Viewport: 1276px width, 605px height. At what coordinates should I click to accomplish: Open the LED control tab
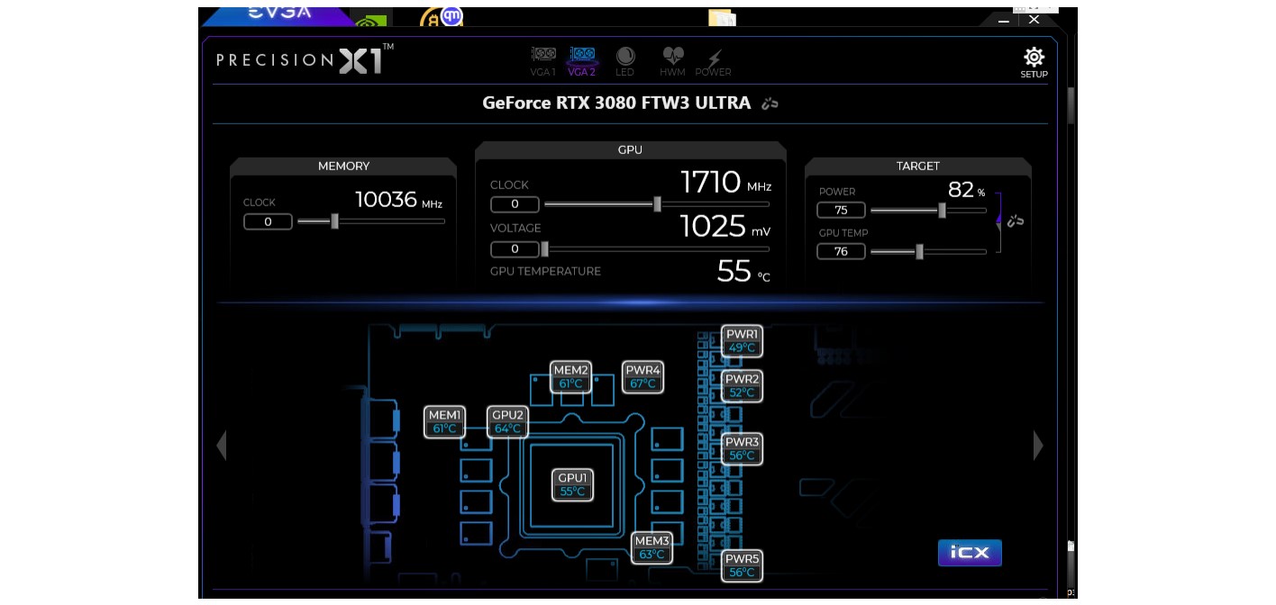(624, 61)
